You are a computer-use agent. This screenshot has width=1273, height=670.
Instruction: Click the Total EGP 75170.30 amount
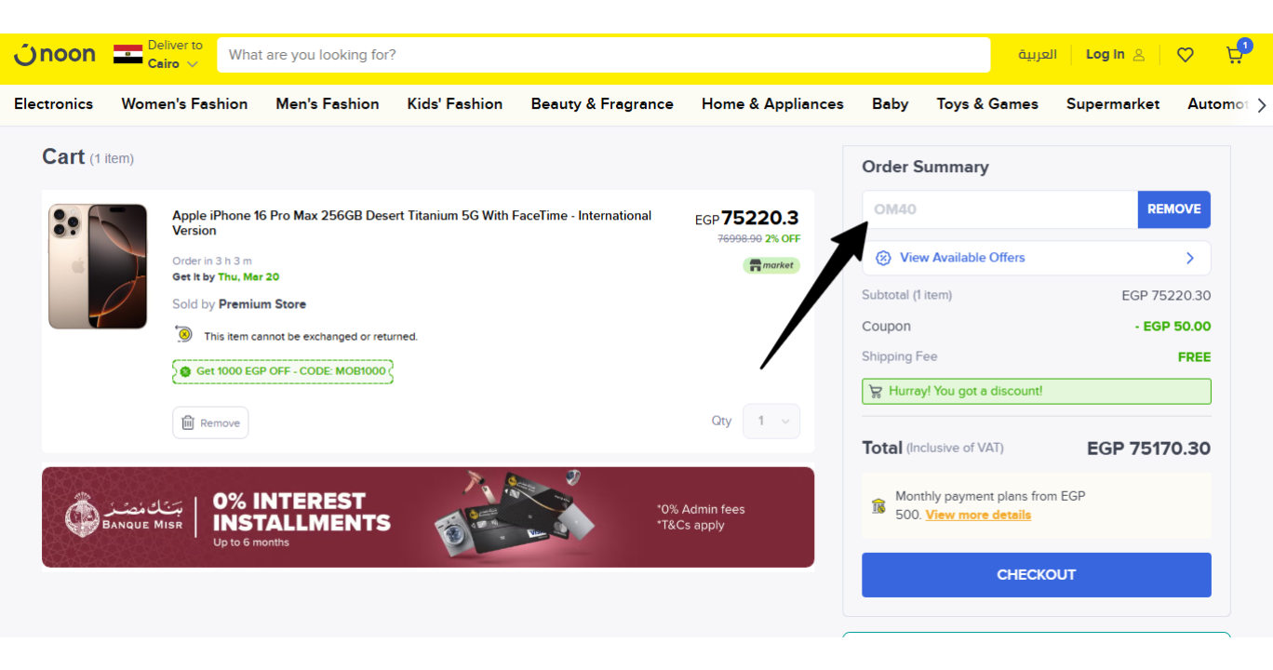[1149, 449]
